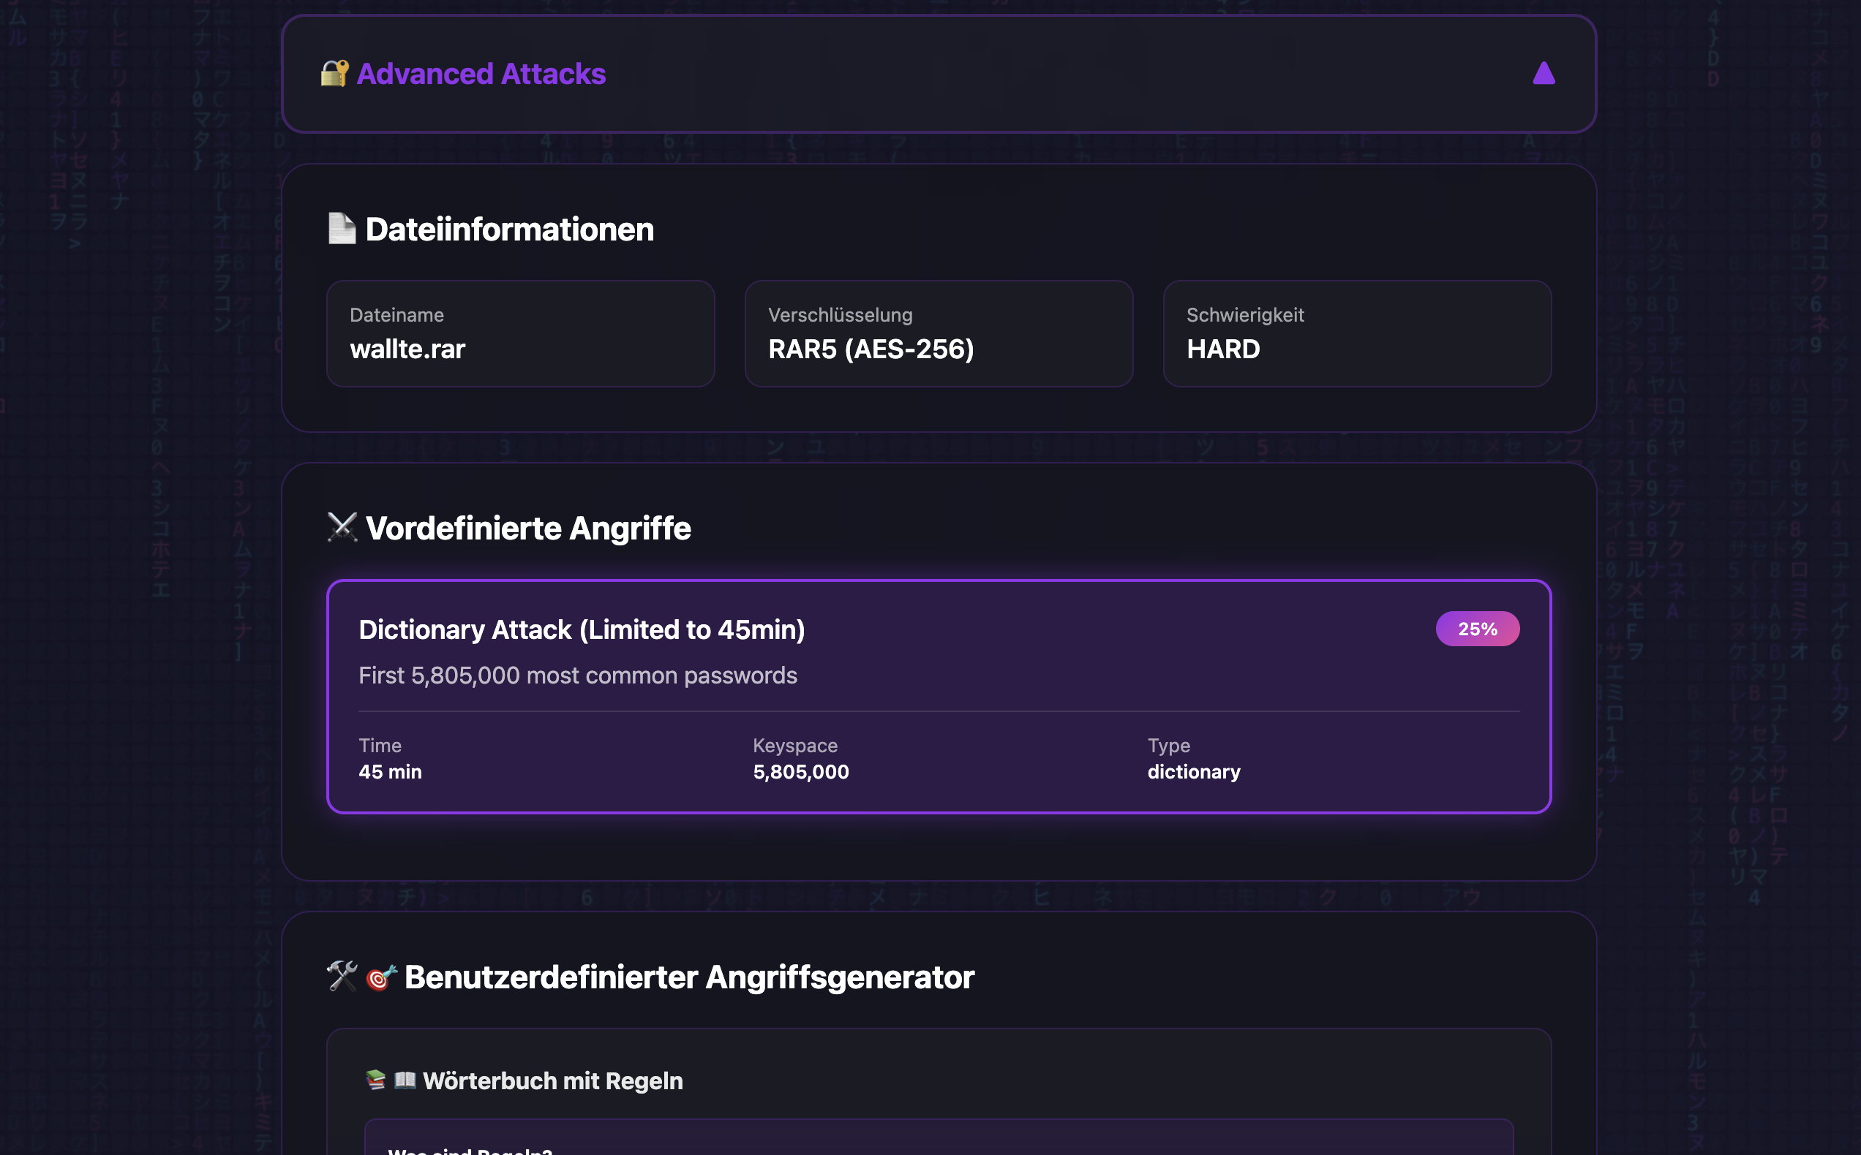This screenshot has width=1861, height=1155.
Task: Click the stacked books icon
Action: point(375,1080)
